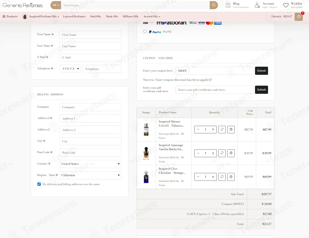
Task: Submit the gift certificate code
Action: pyautogui.click(x=261, y=89)
